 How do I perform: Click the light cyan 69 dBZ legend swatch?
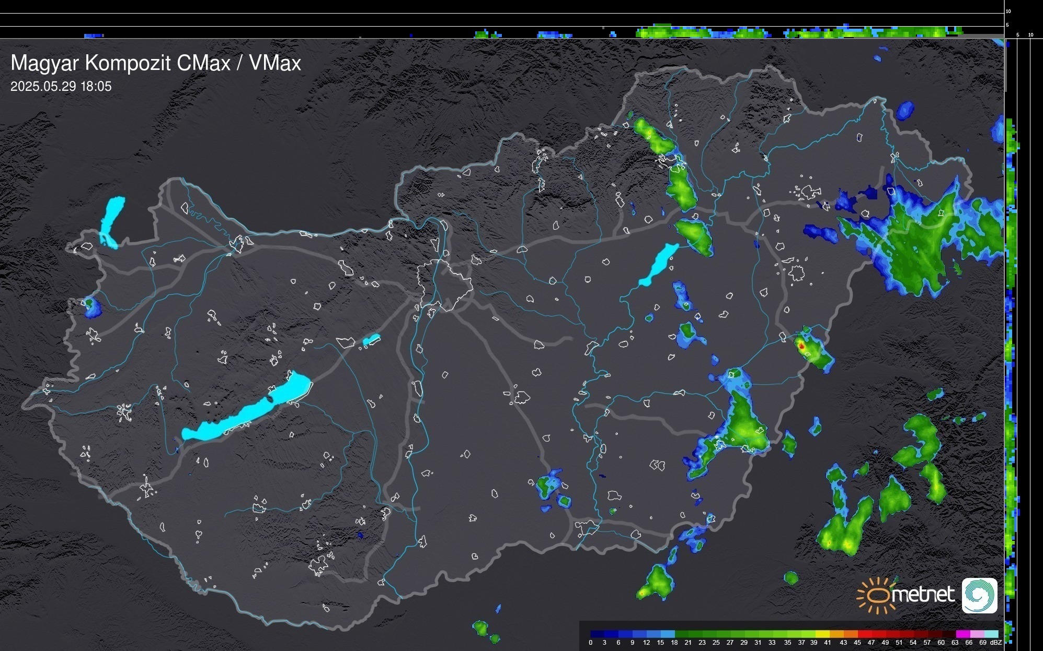pyautogui.click(x=991, y=634)
